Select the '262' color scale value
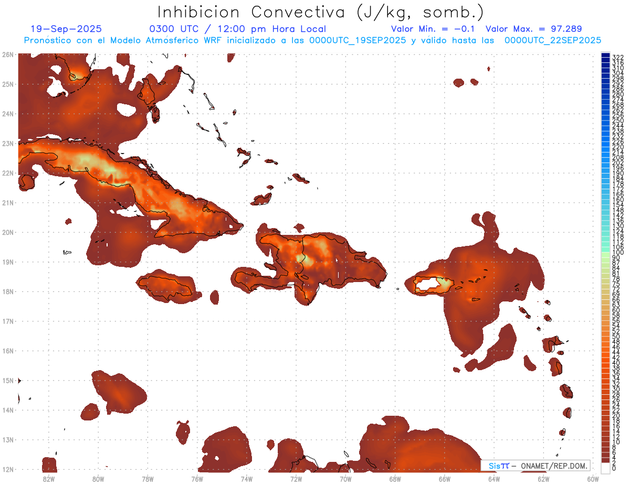This screenshot has height=486, width=630. (618, 110)
